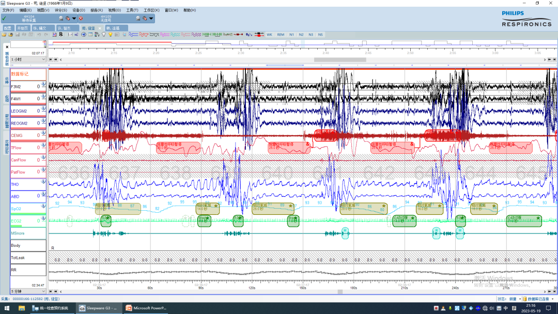
Task: Click the blue EEG waveform montage icon
Action: coord(133,35)
